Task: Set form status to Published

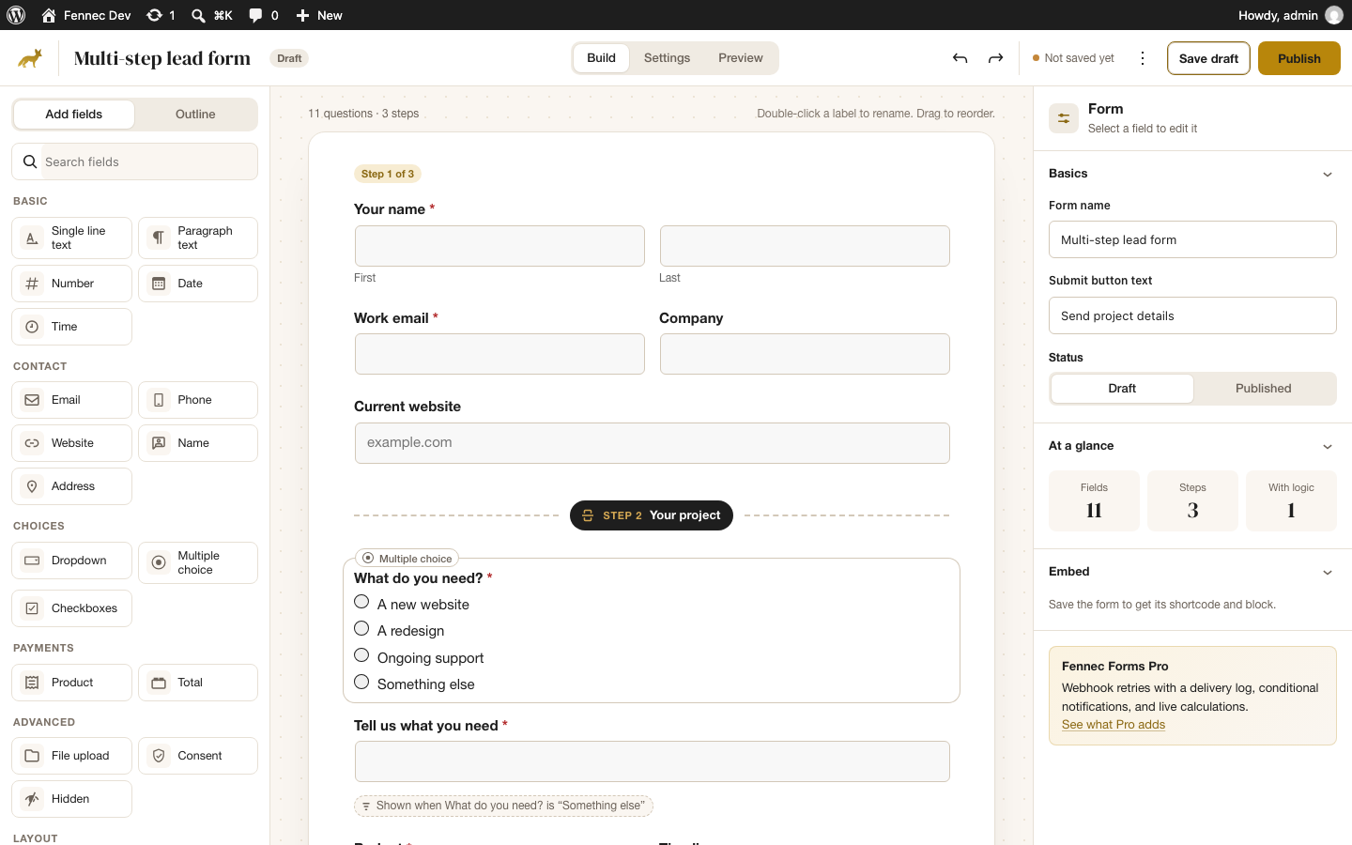Action: click(1264, 389)
